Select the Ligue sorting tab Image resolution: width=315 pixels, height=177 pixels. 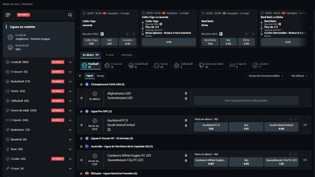tap(89, 76)
